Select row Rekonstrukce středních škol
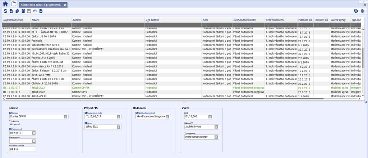The width and height of the screenshot is (368, 158). (182, 49)
